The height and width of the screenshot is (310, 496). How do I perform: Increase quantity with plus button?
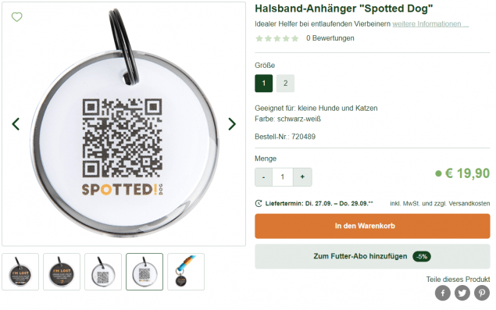pyautogui.click(x=302, y=176)
